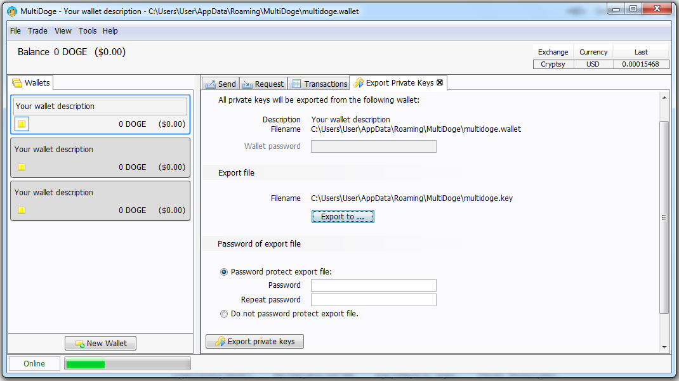The width and height of the screenshot is (679, 381).
Task: Switch to the Transactions tab
Action: (x=319, y=84)
